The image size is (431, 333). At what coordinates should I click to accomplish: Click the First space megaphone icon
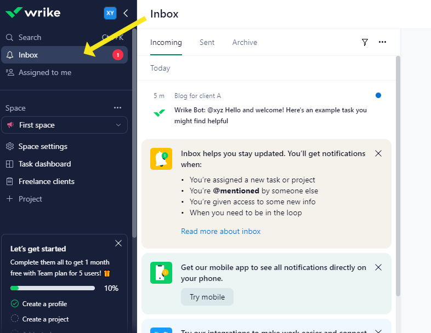click(10, 125)
